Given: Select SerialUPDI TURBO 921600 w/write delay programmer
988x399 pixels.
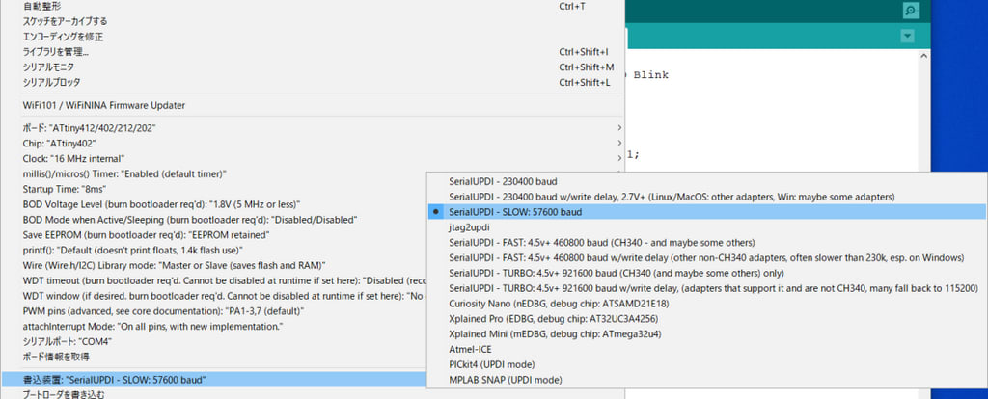Looking at the screenshot, I should (706, 288).
